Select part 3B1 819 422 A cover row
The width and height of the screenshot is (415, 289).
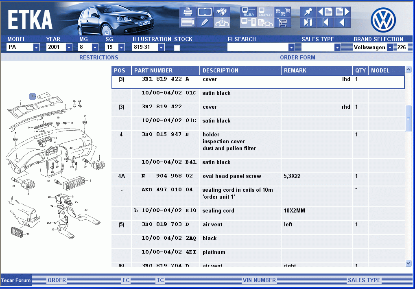tap(258, 82)
